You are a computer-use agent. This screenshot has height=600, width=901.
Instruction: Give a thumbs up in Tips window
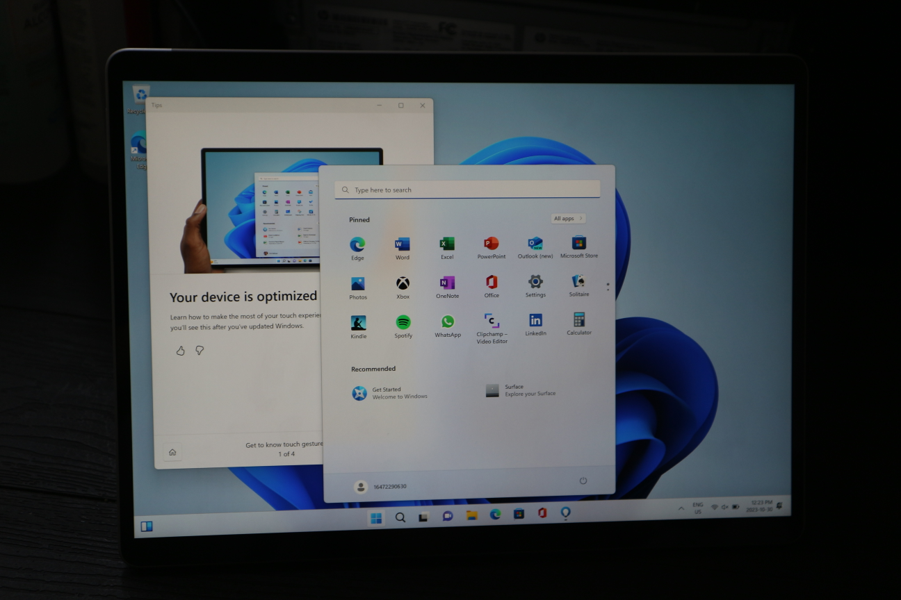point(181,351)
